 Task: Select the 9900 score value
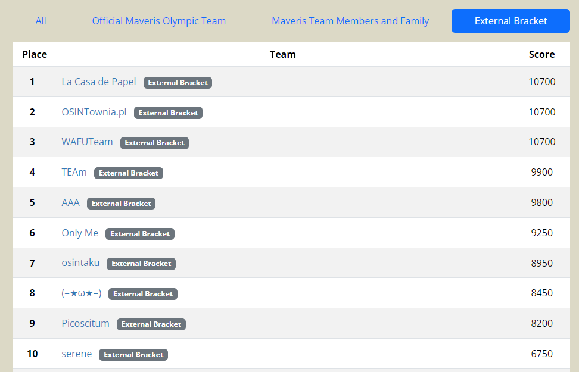[541, 172]
